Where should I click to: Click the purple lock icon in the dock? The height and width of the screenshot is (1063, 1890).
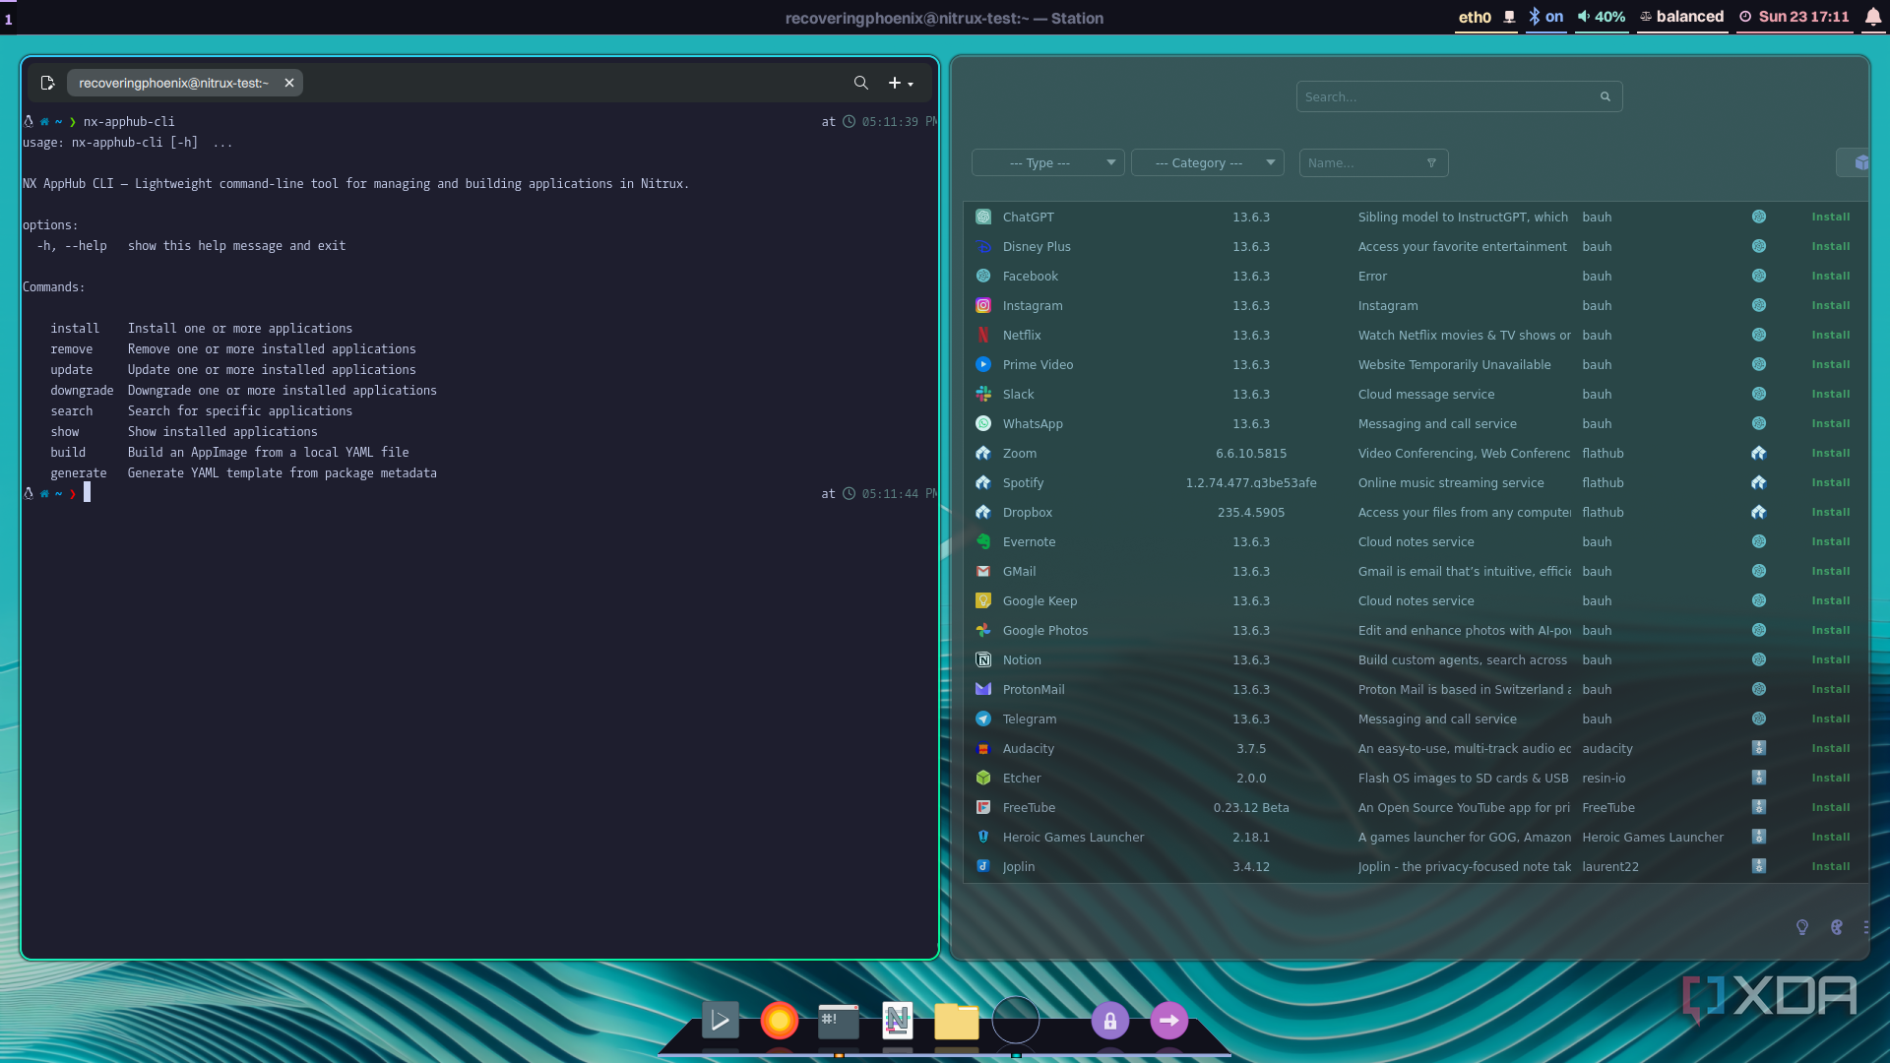(x=1109, y=1021)
